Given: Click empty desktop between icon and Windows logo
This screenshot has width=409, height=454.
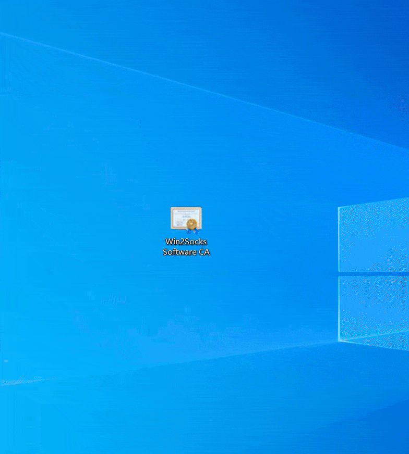Looking at the screenshot, I should [x=271, y=229].
